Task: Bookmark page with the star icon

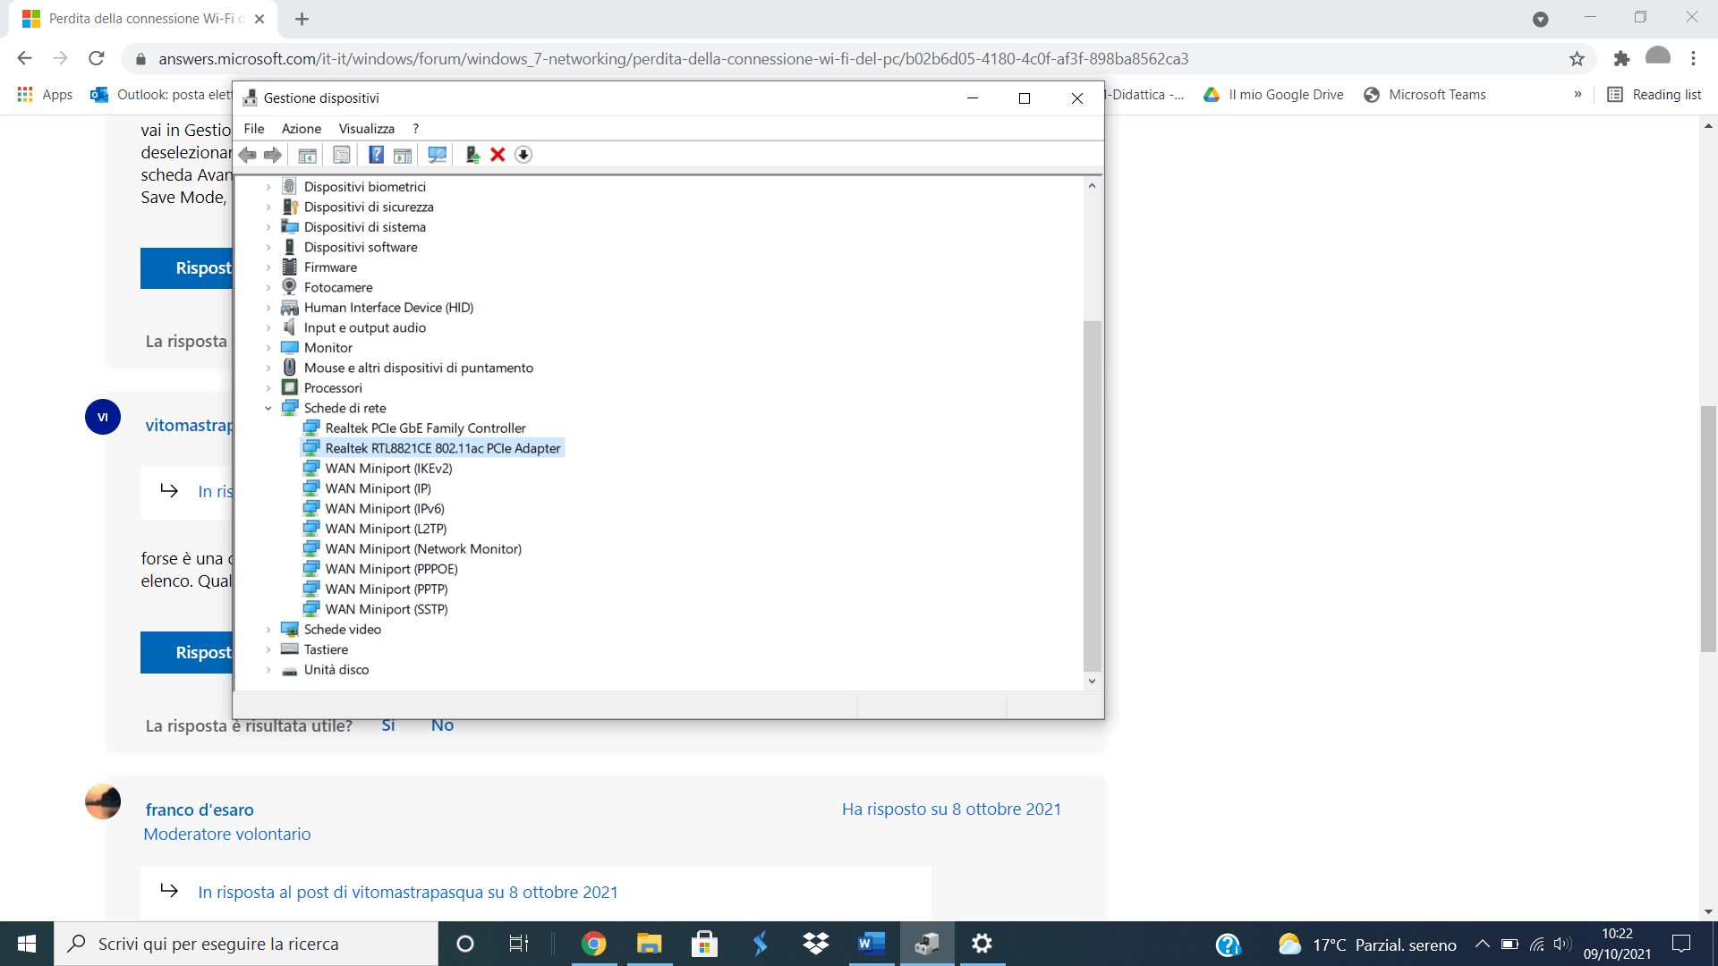Action: [1577, 59]
